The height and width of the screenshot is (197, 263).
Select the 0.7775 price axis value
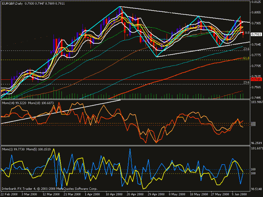click(x=257, y=55)
